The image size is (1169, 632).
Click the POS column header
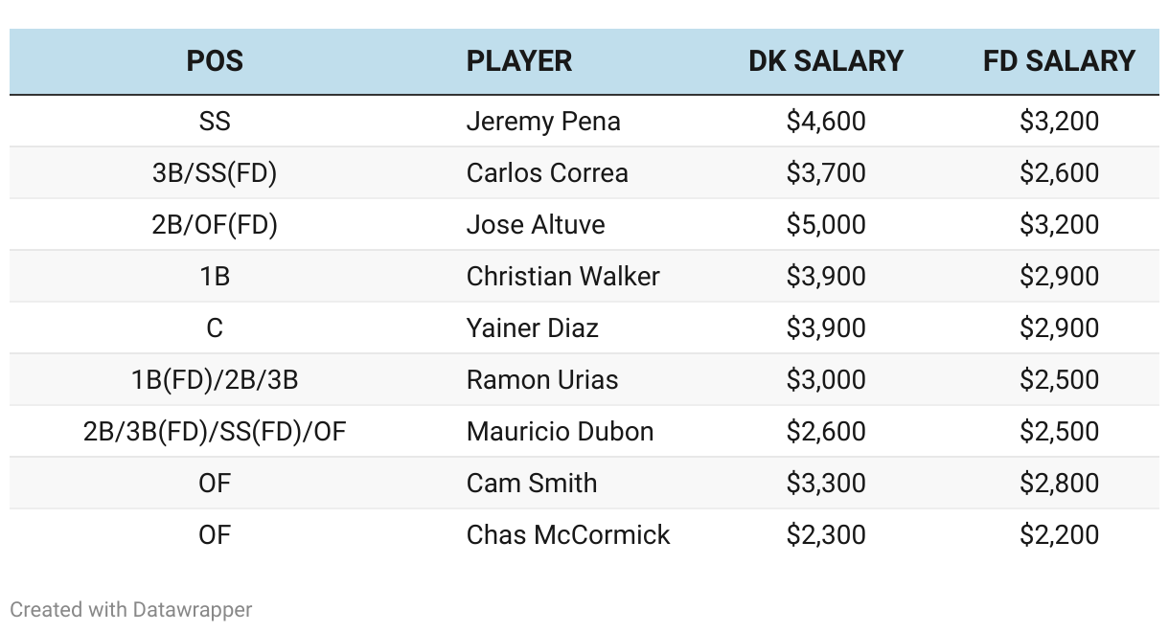pos(215,61)
